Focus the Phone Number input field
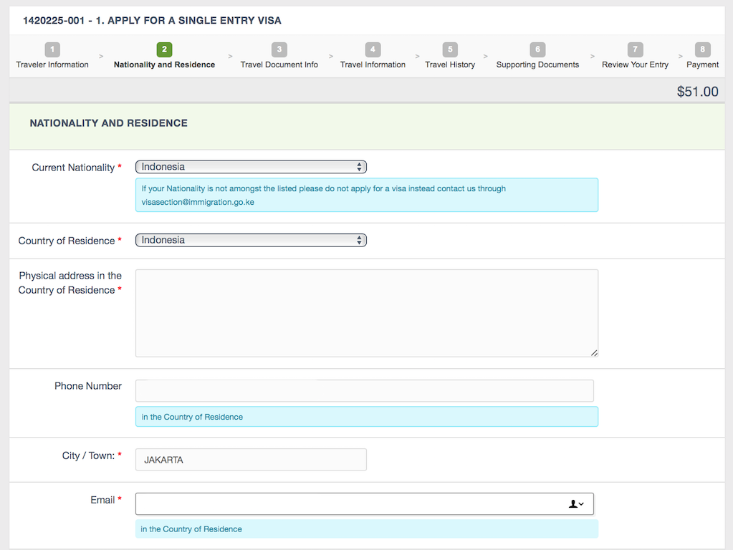The height and width of the screenshot is (550, 733). click(x=364, y=391)
